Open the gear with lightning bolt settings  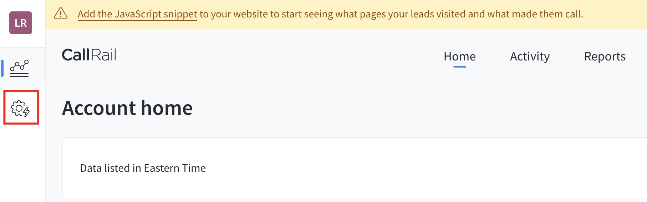[x=21, y=108]
